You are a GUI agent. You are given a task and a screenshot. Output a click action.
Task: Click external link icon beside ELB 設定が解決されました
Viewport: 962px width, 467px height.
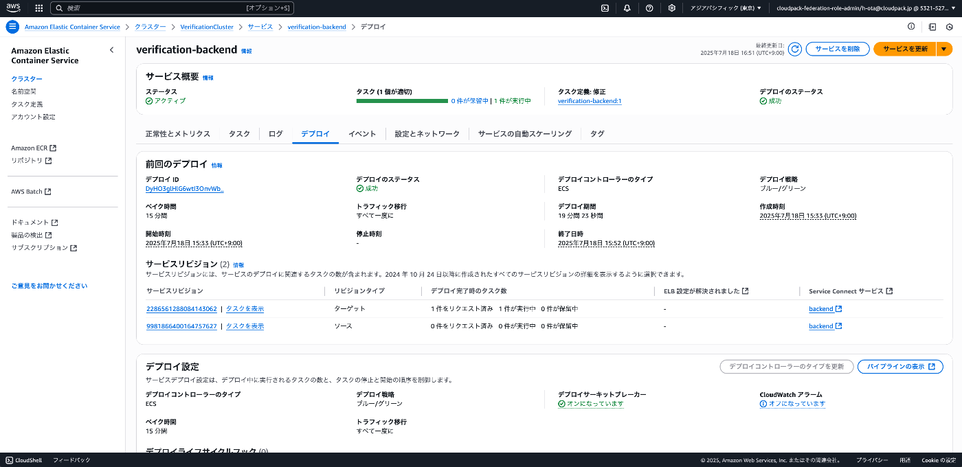746,291
